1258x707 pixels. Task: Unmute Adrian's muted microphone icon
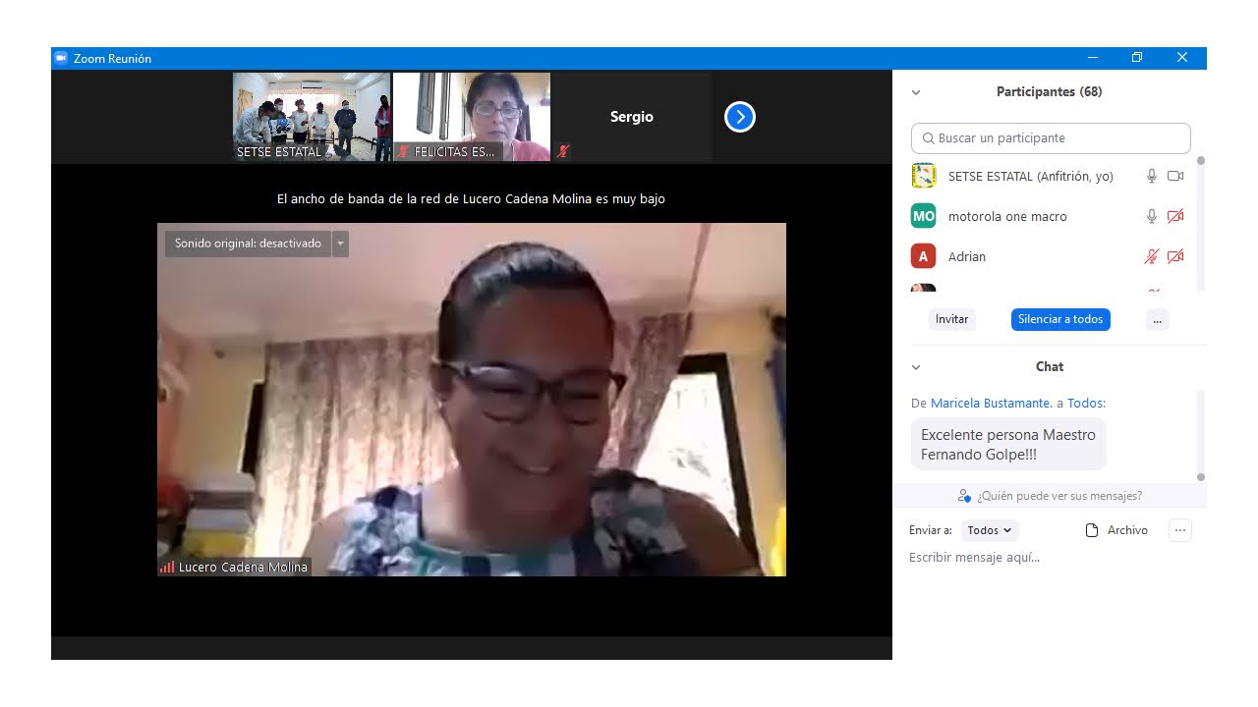coord(1151,256)
